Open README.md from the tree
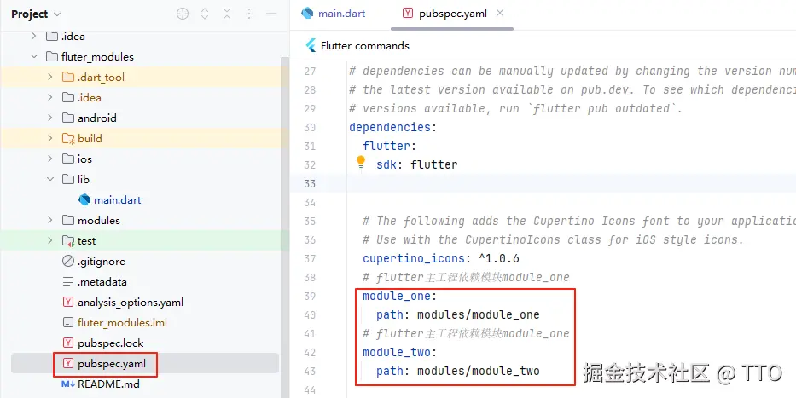Screen dimensions: 796x398 (x=108, y=384)
